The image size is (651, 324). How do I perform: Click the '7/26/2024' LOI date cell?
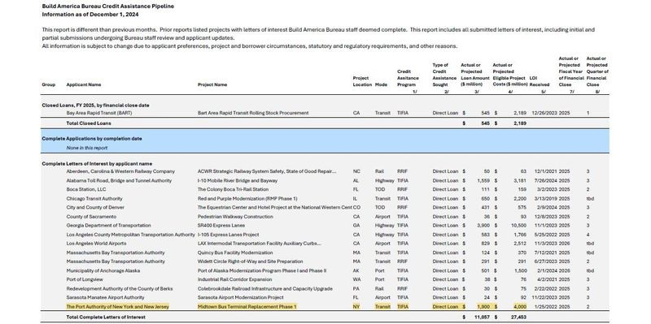(x=546, y=180)
